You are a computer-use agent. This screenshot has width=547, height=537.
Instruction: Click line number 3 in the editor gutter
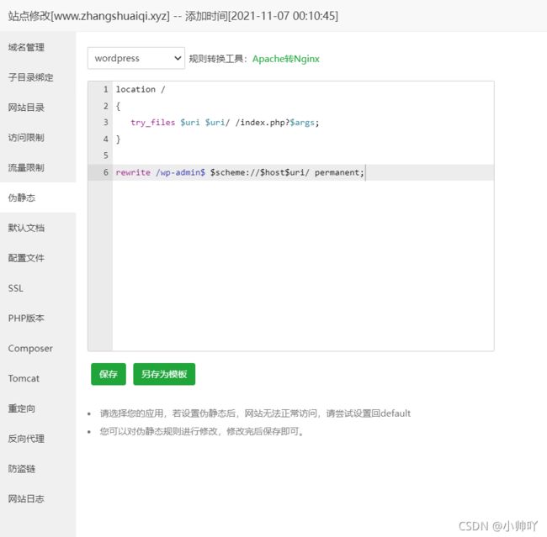pos(106,123)
